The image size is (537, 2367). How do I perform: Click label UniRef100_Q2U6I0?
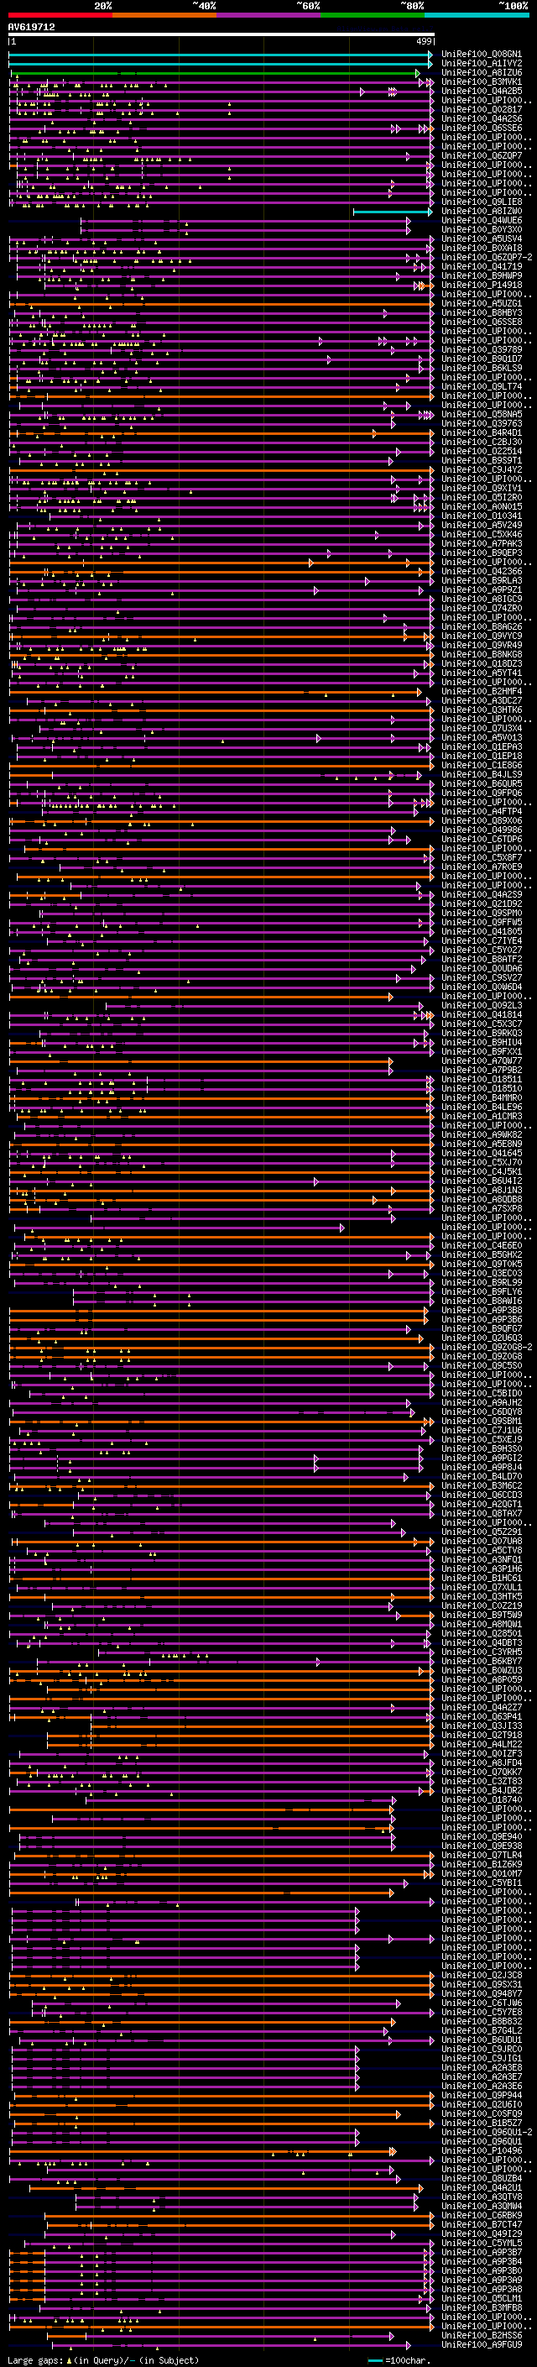482,2103
